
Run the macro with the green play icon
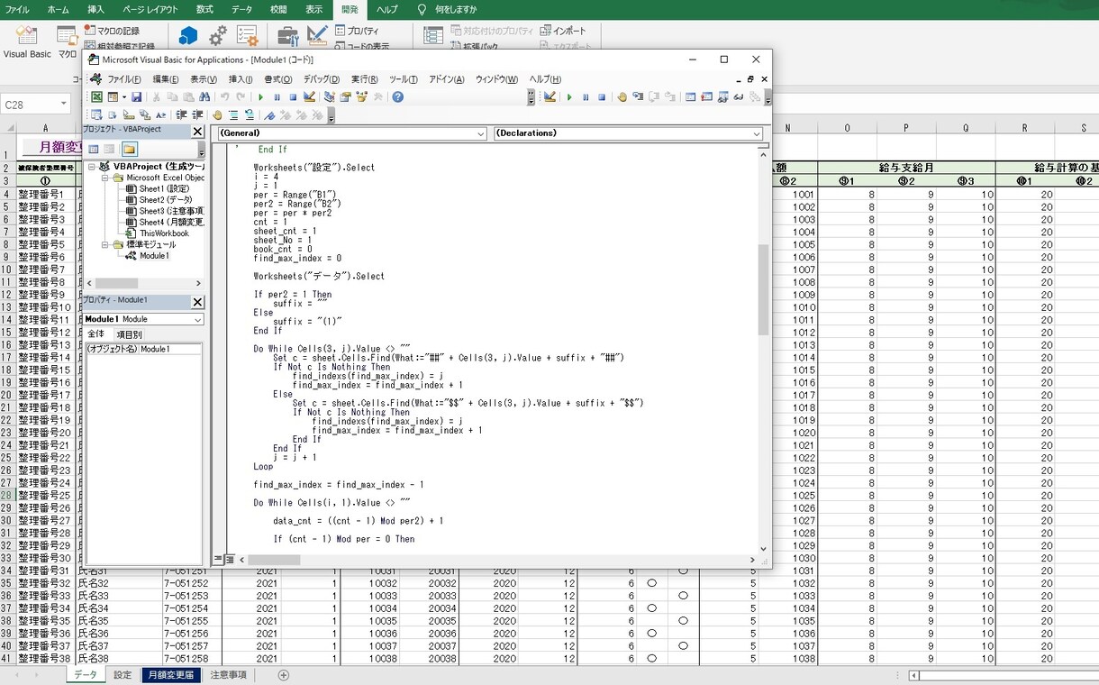pos(261,97)
